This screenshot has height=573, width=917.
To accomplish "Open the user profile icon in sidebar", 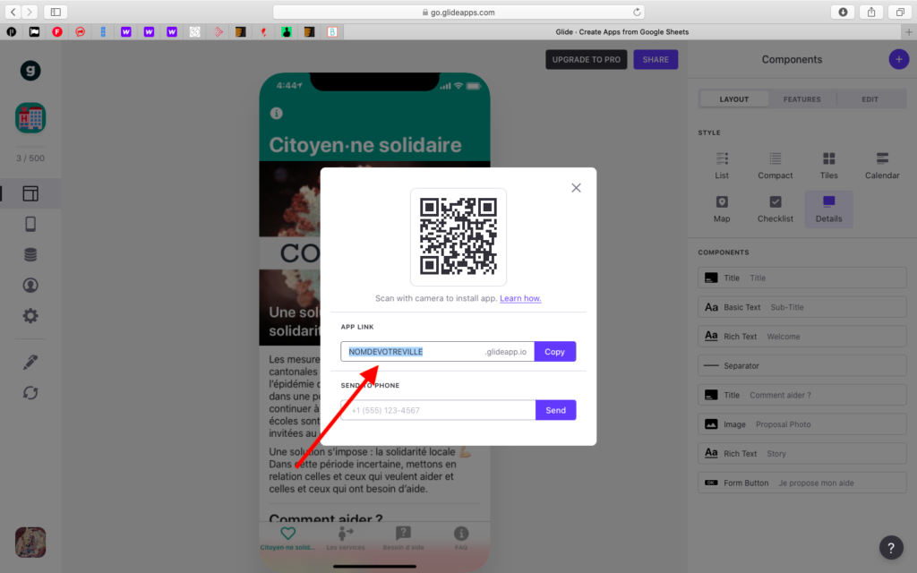I will (x=30, y=285).
